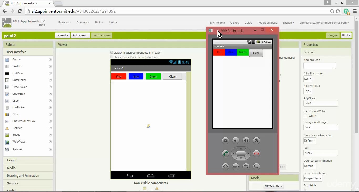Reload the page in Chrome

[x=20, y=11]
